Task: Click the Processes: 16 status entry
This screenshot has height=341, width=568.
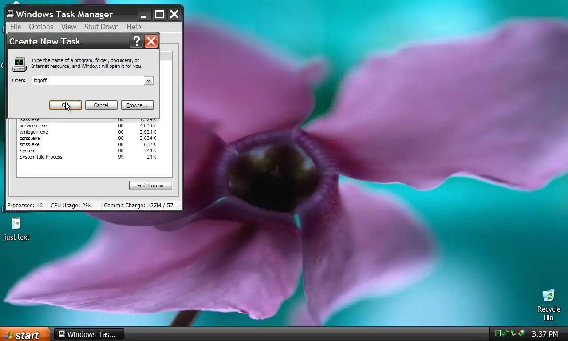Action: click(25, 205)
